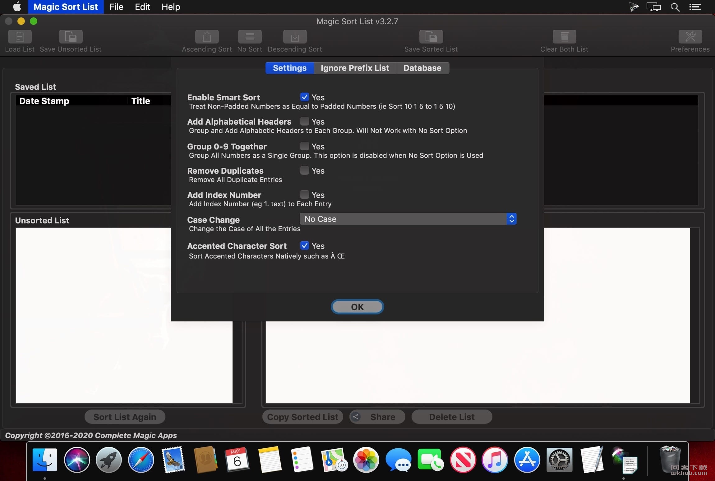The width and height of the screenshot is (715, 481).
Task: Click the Save Unsorted List icon
Action: coord(71,37)
